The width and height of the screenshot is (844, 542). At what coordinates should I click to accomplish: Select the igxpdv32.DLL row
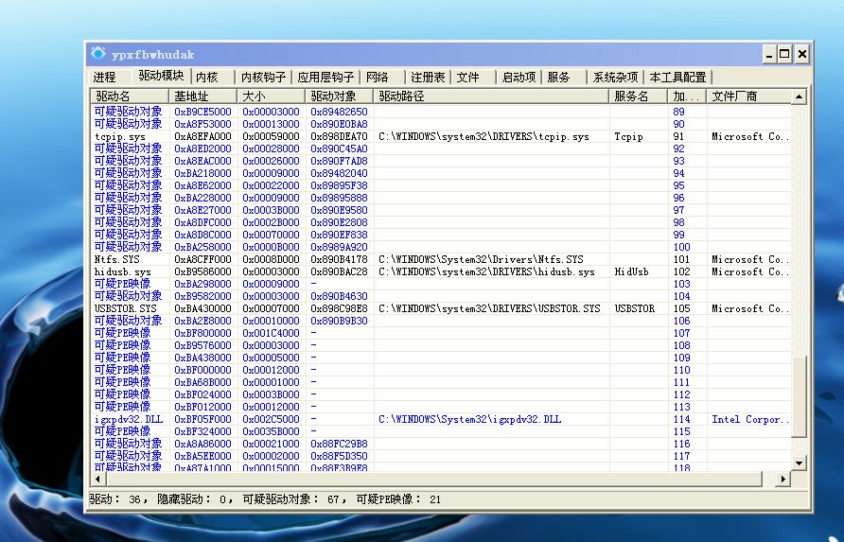[x=441, y=419]
